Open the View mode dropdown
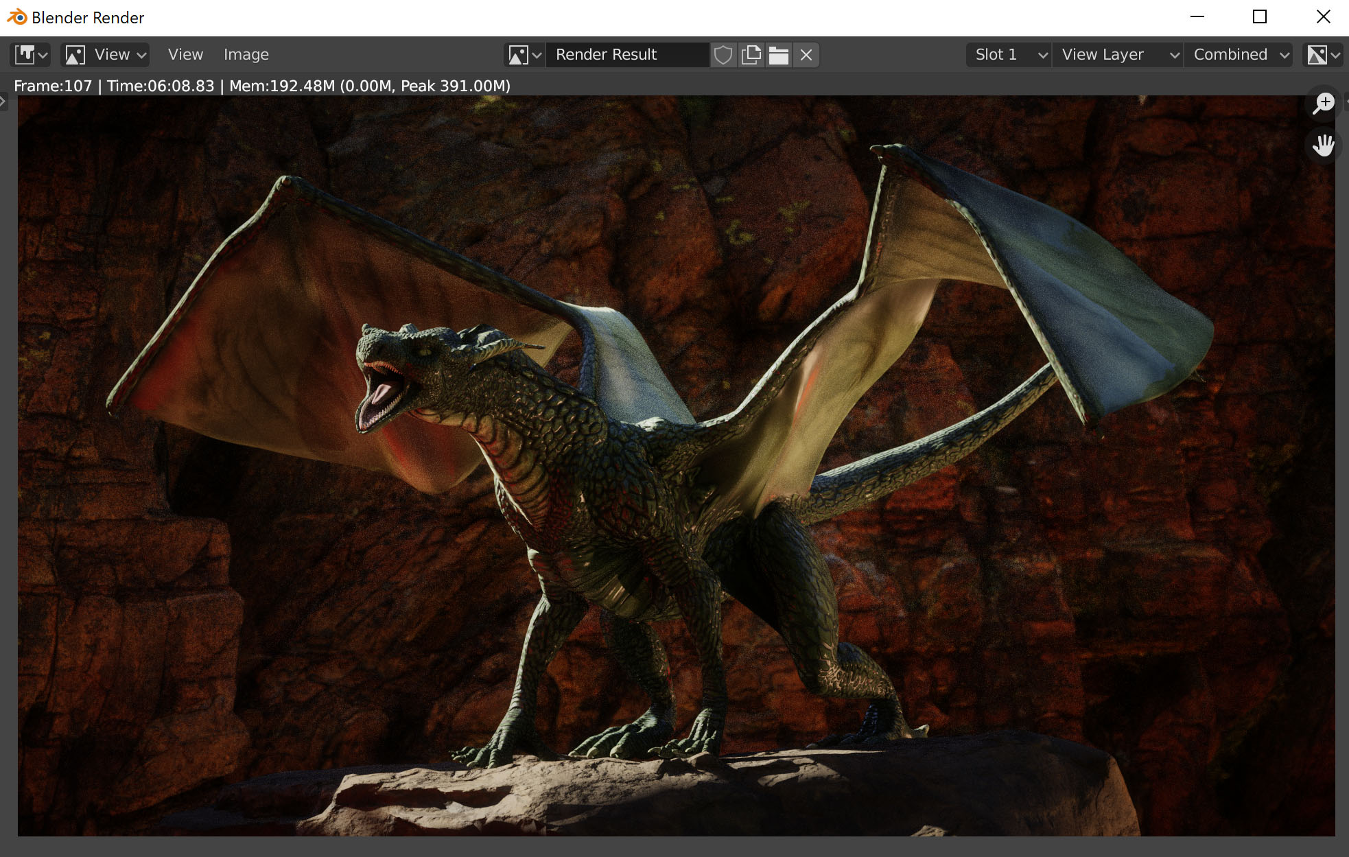This screenshot has width=1349, height=857. click(x=105, y=55)
